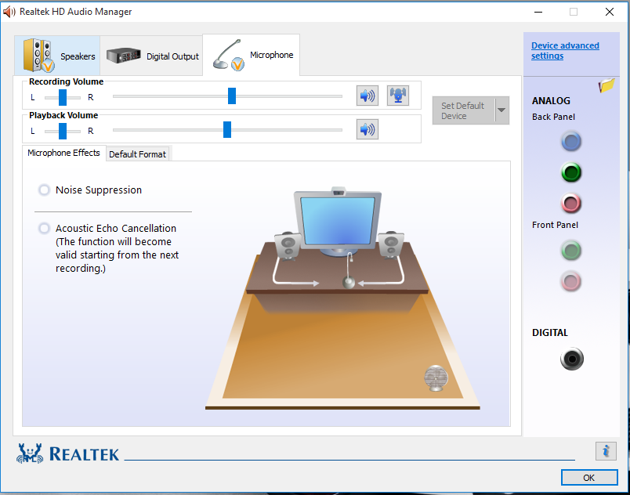Click the green front panel jack
The image size is (630, 495).
click(571, 251)
